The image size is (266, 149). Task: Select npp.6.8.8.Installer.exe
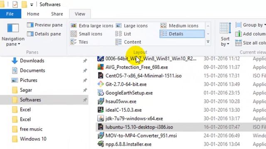tap(128, 144)
